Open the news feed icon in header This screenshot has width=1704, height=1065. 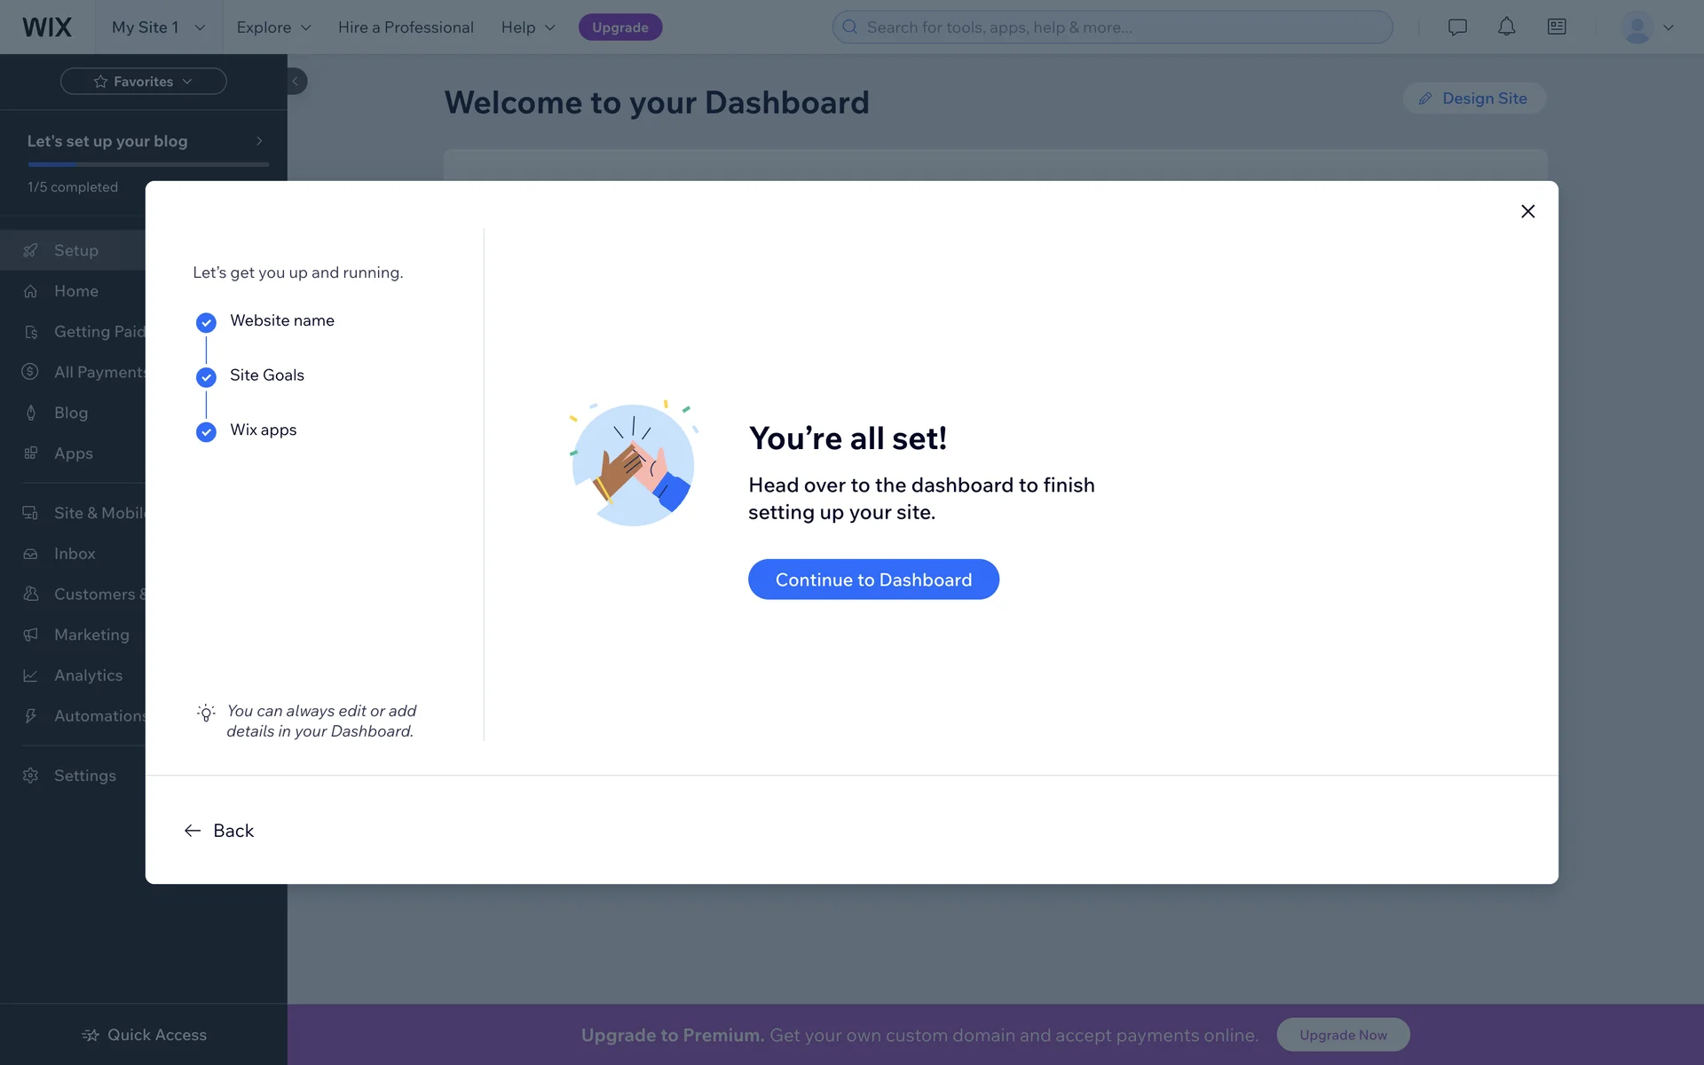point(1557,27)
